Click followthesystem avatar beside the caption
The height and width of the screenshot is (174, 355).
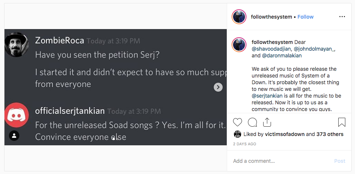click(x=239, y=45)
